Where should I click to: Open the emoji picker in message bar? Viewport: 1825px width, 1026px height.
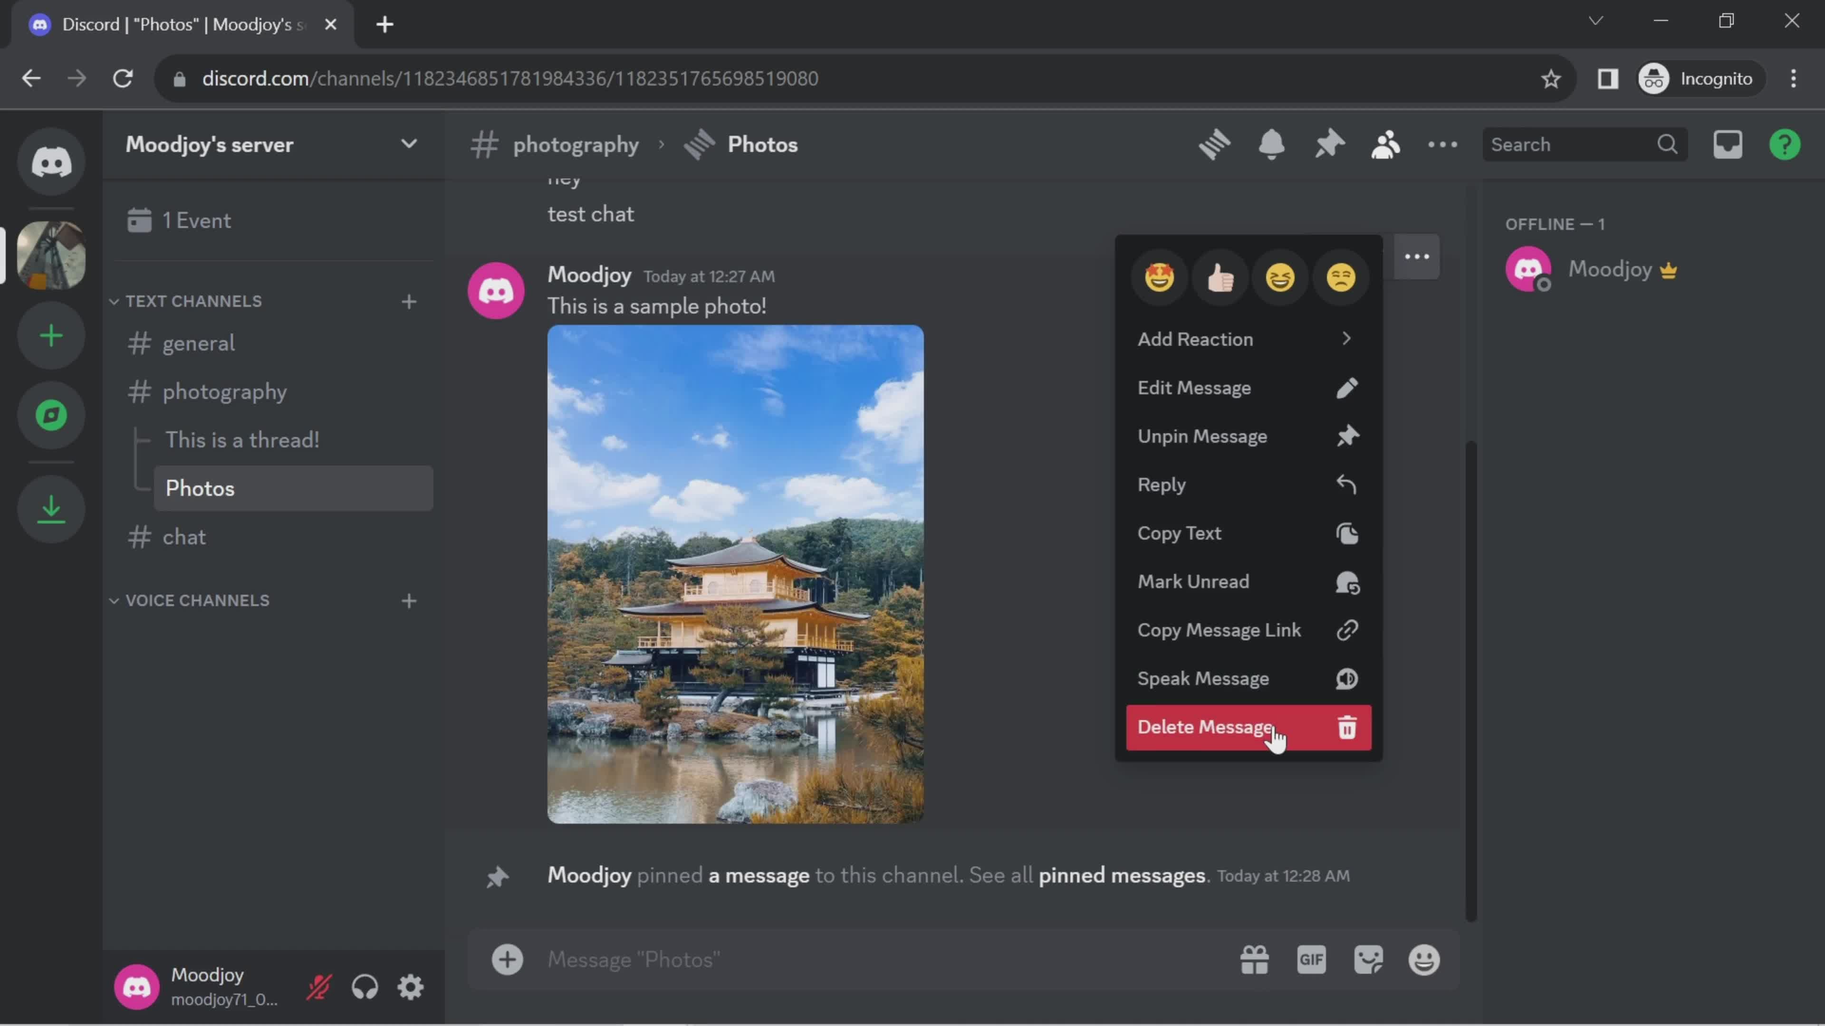[x=1424, y=960]
